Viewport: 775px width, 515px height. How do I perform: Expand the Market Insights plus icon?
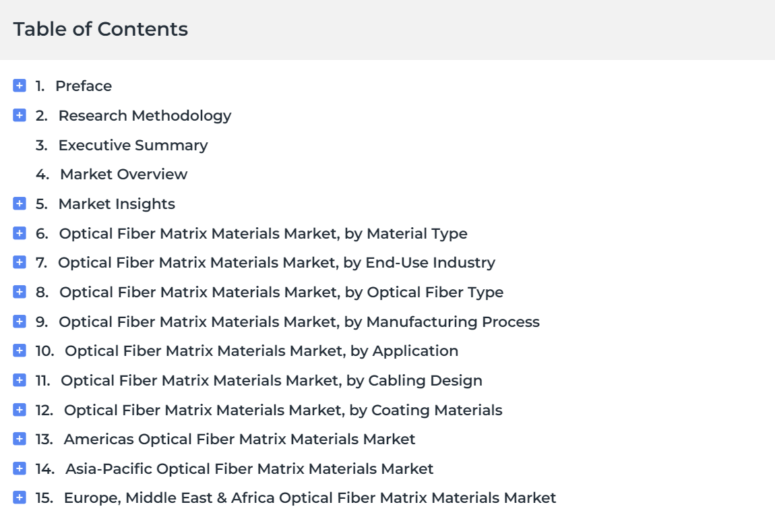pyautogui.click(x=20, y=204)
